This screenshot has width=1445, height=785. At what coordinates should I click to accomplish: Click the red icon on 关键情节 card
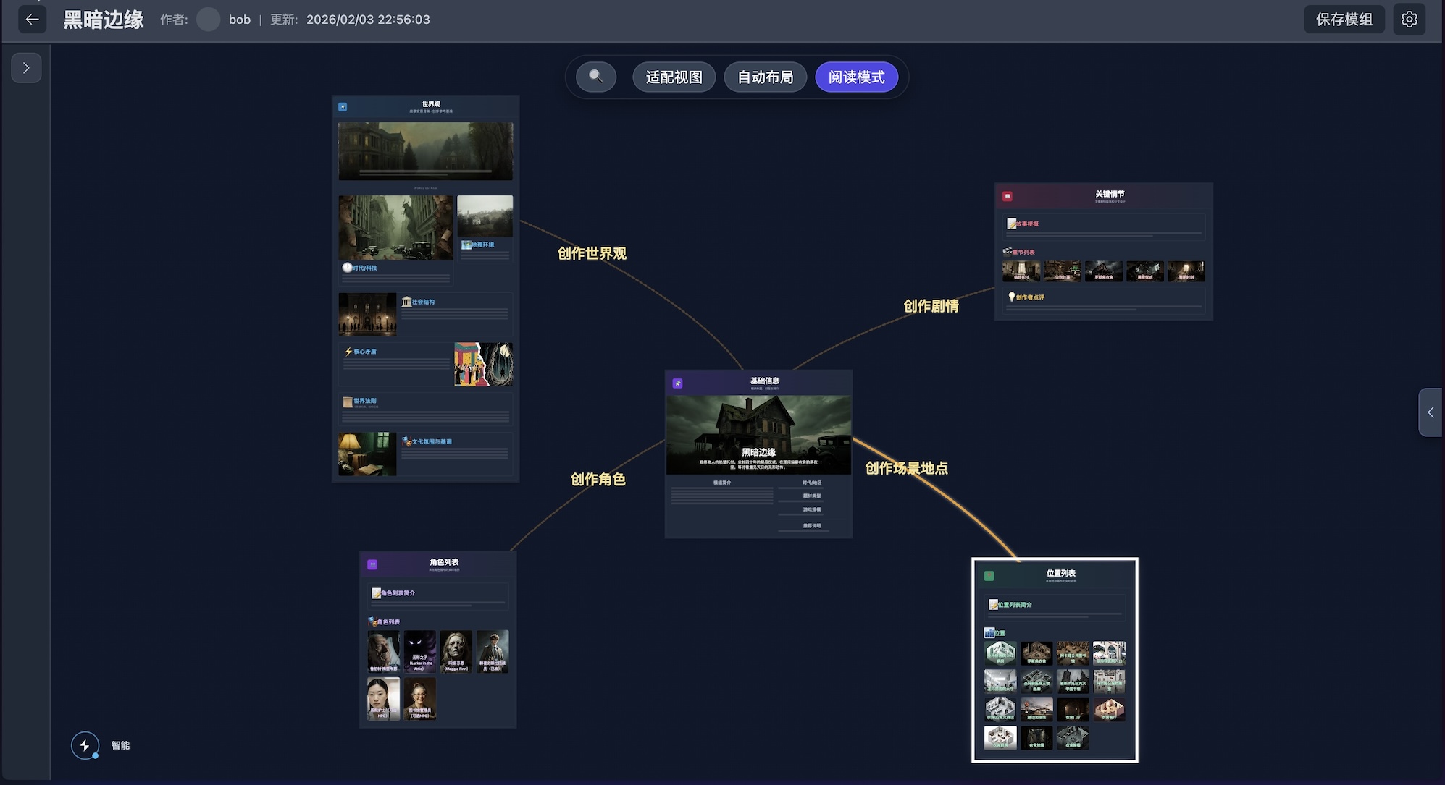[1007, 196]
